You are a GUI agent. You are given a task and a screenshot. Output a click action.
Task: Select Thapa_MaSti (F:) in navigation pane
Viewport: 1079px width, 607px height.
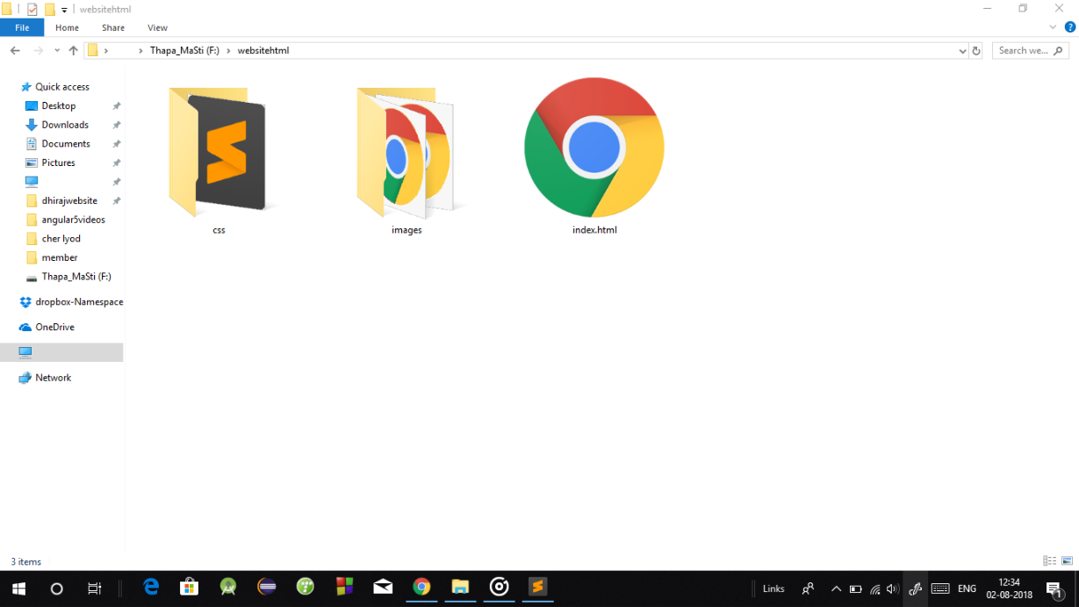point(76,277)
